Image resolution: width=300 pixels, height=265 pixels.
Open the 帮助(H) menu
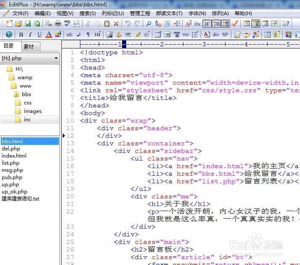pos(243,13)
